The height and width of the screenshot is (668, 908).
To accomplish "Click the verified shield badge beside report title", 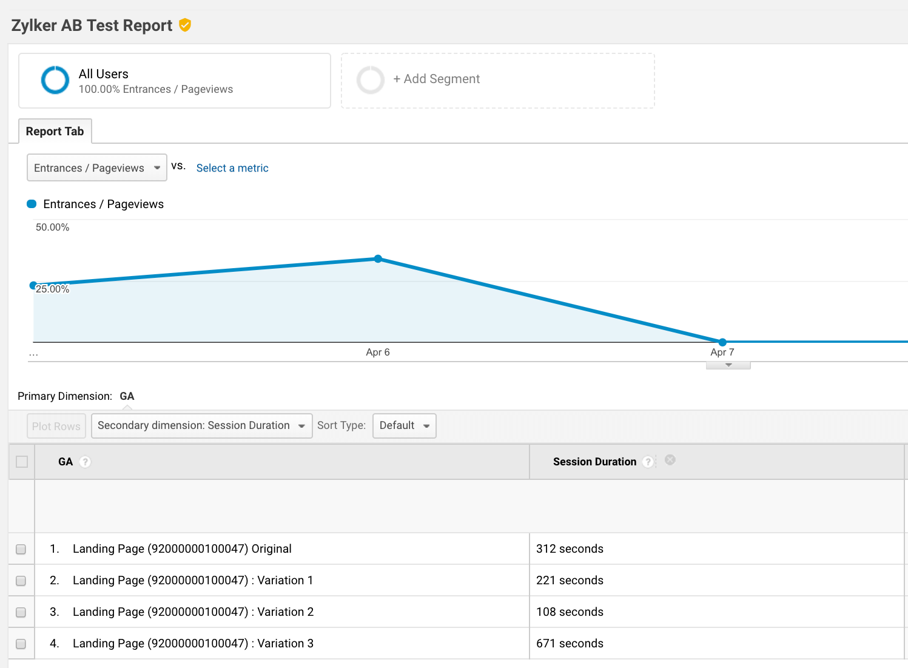I will [x=185, y=25].
